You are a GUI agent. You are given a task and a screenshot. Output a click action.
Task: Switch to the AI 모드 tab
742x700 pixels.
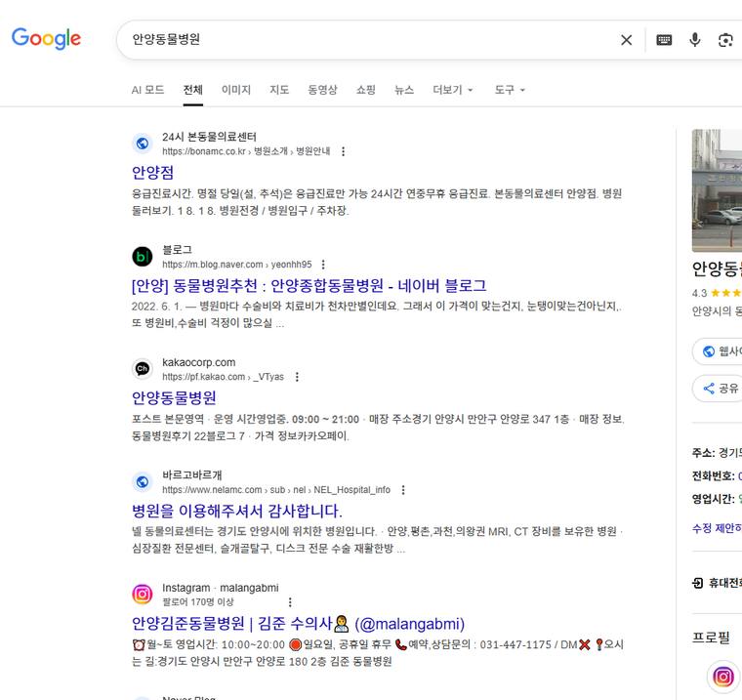pyautogui.click(x=147, y=90)
